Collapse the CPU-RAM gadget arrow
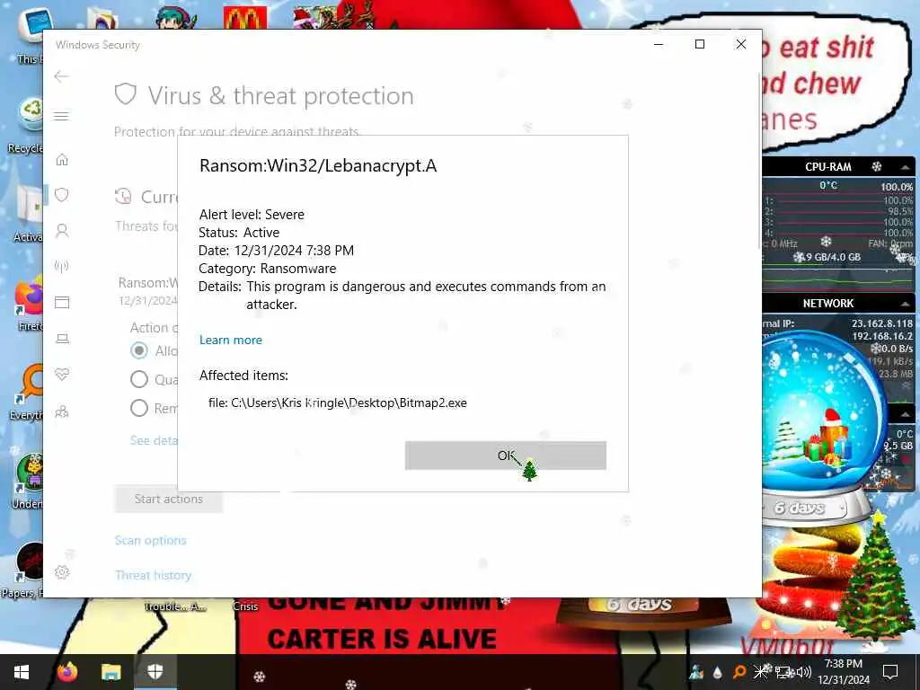Screen dimensions: 920x690 (x=906, y=167)
